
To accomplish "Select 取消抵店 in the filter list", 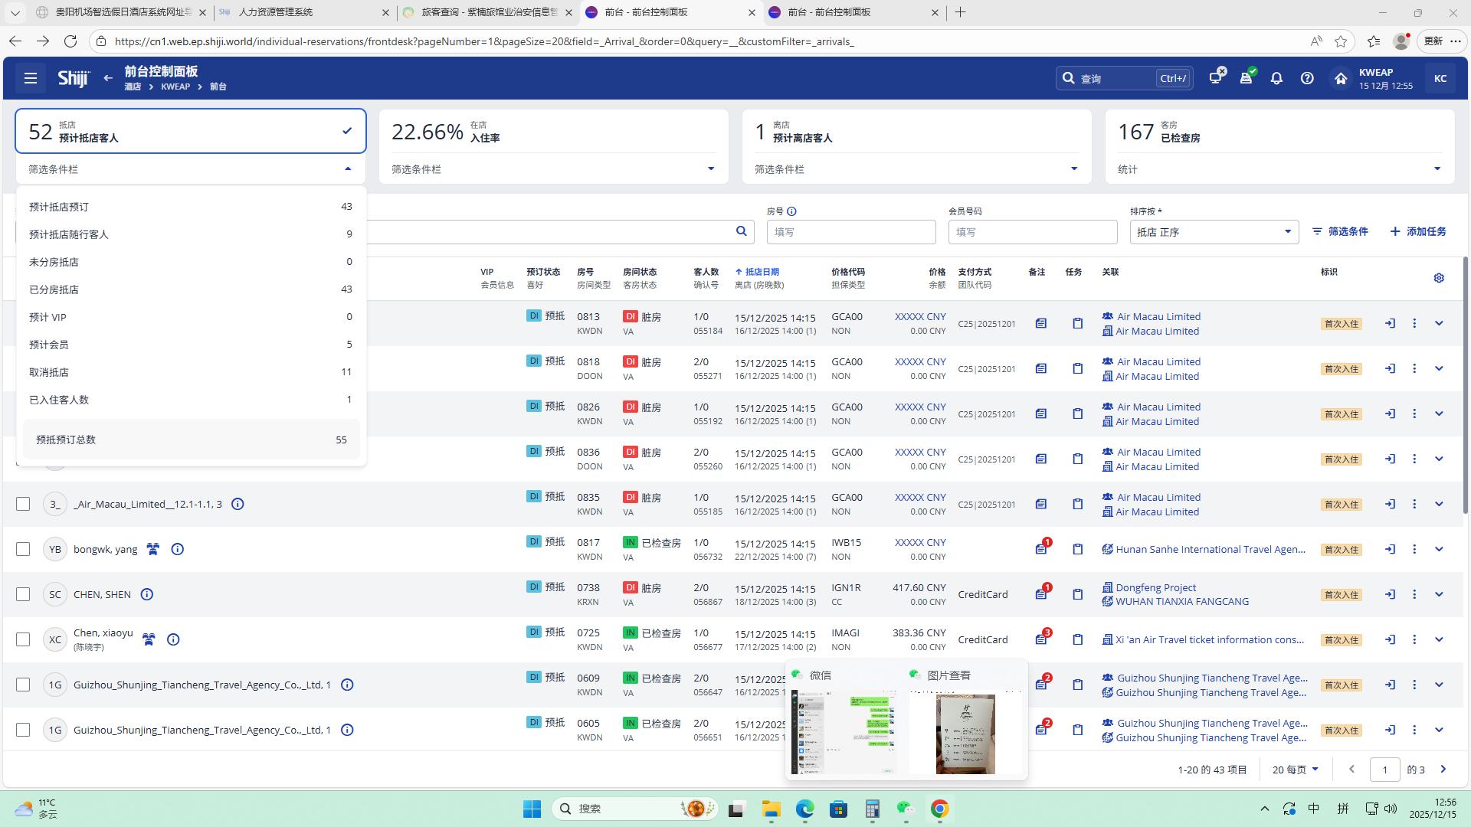I will (x=49, y=372).
